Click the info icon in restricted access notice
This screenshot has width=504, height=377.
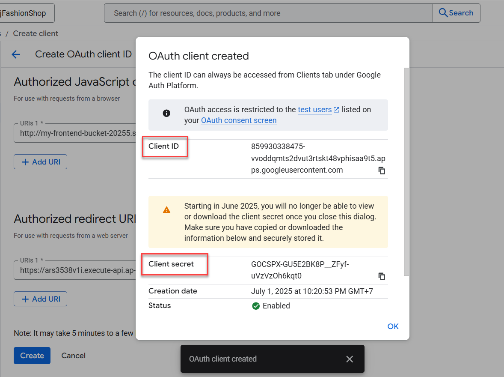tap(166, 114)
